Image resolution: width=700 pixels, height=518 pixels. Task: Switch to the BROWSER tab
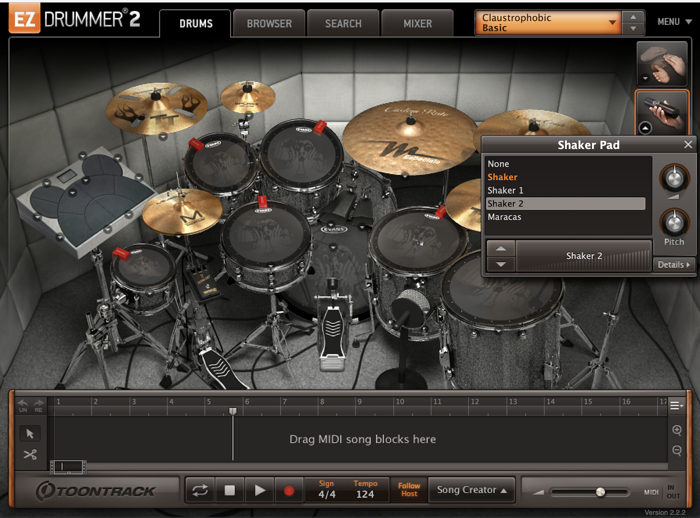[269, 24]
